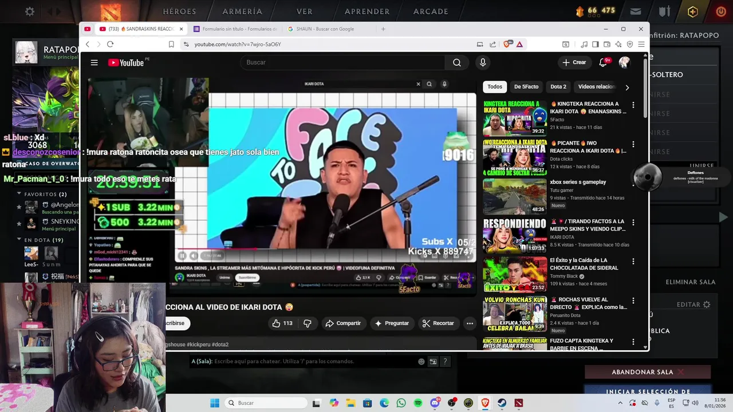The image size is (733, 412).
Task: Dislike the video with thumbs down
Action: [x=307, y=323]
